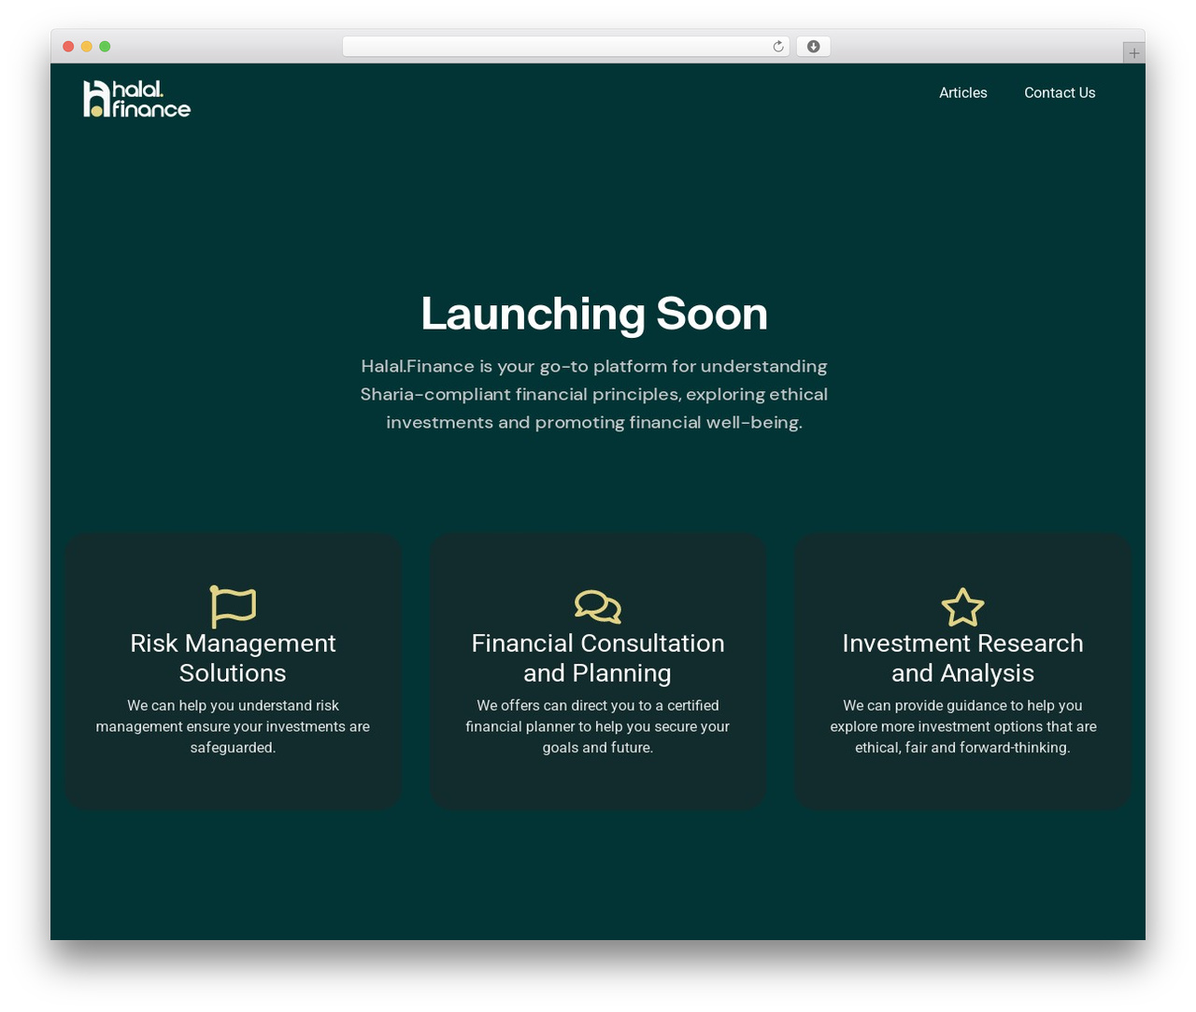Click the Halal.Finance go-to platform description paragraph
Image resolution: width=1196 pixels, height=1012 pixels.
click(594, 394)
